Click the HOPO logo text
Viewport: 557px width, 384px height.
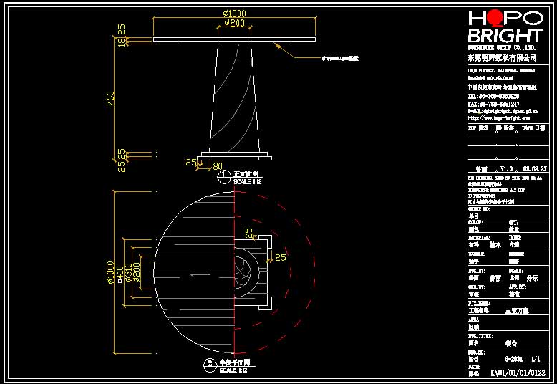(505, 19)
